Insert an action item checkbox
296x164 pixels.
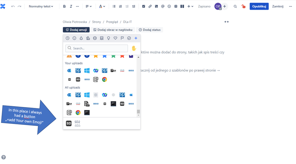pos(144,7)
